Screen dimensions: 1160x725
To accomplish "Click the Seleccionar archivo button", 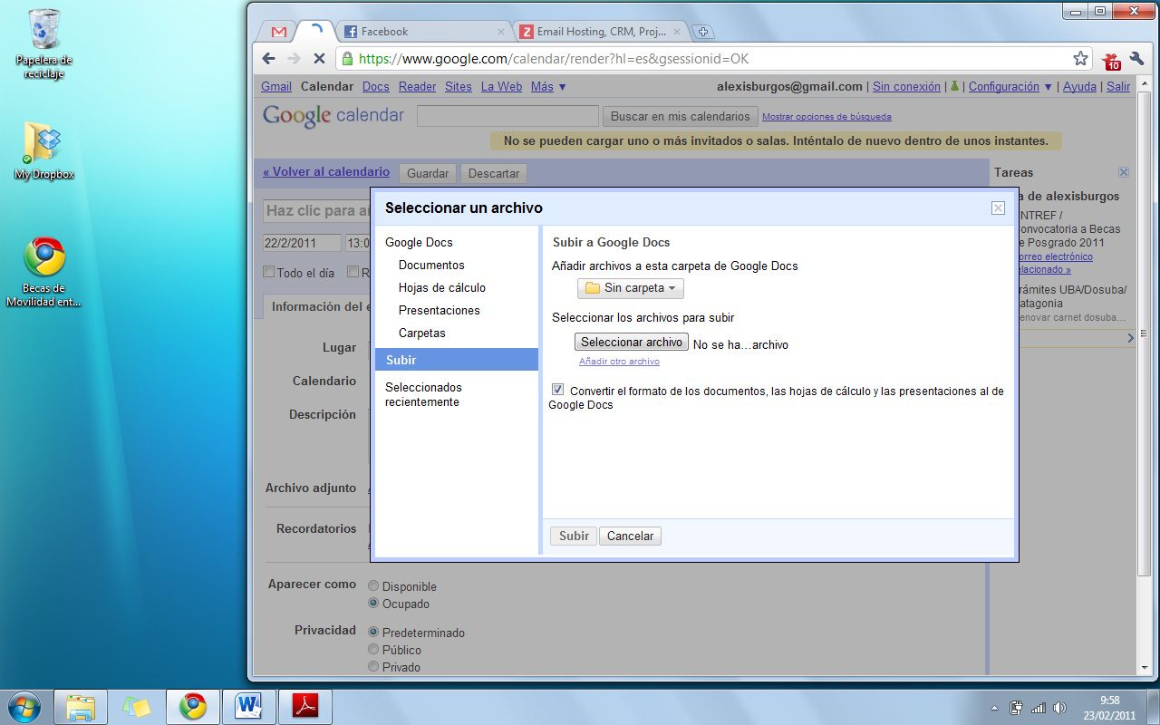I will 632,343.
